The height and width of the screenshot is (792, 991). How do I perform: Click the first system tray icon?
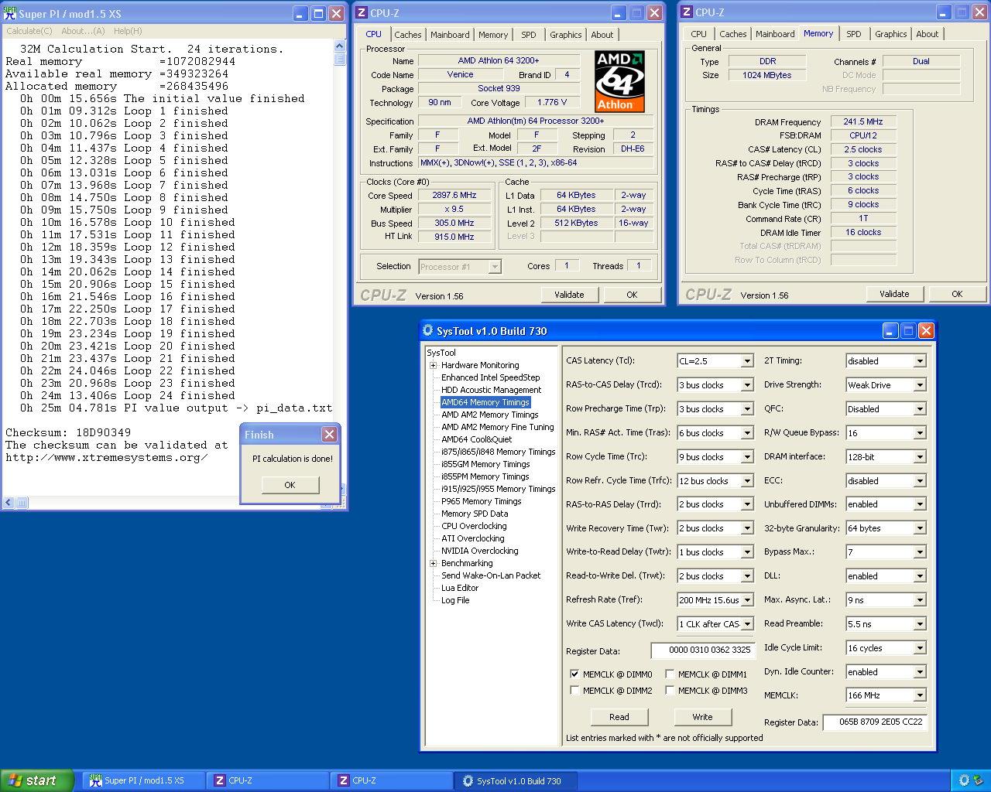click(964, 780)
